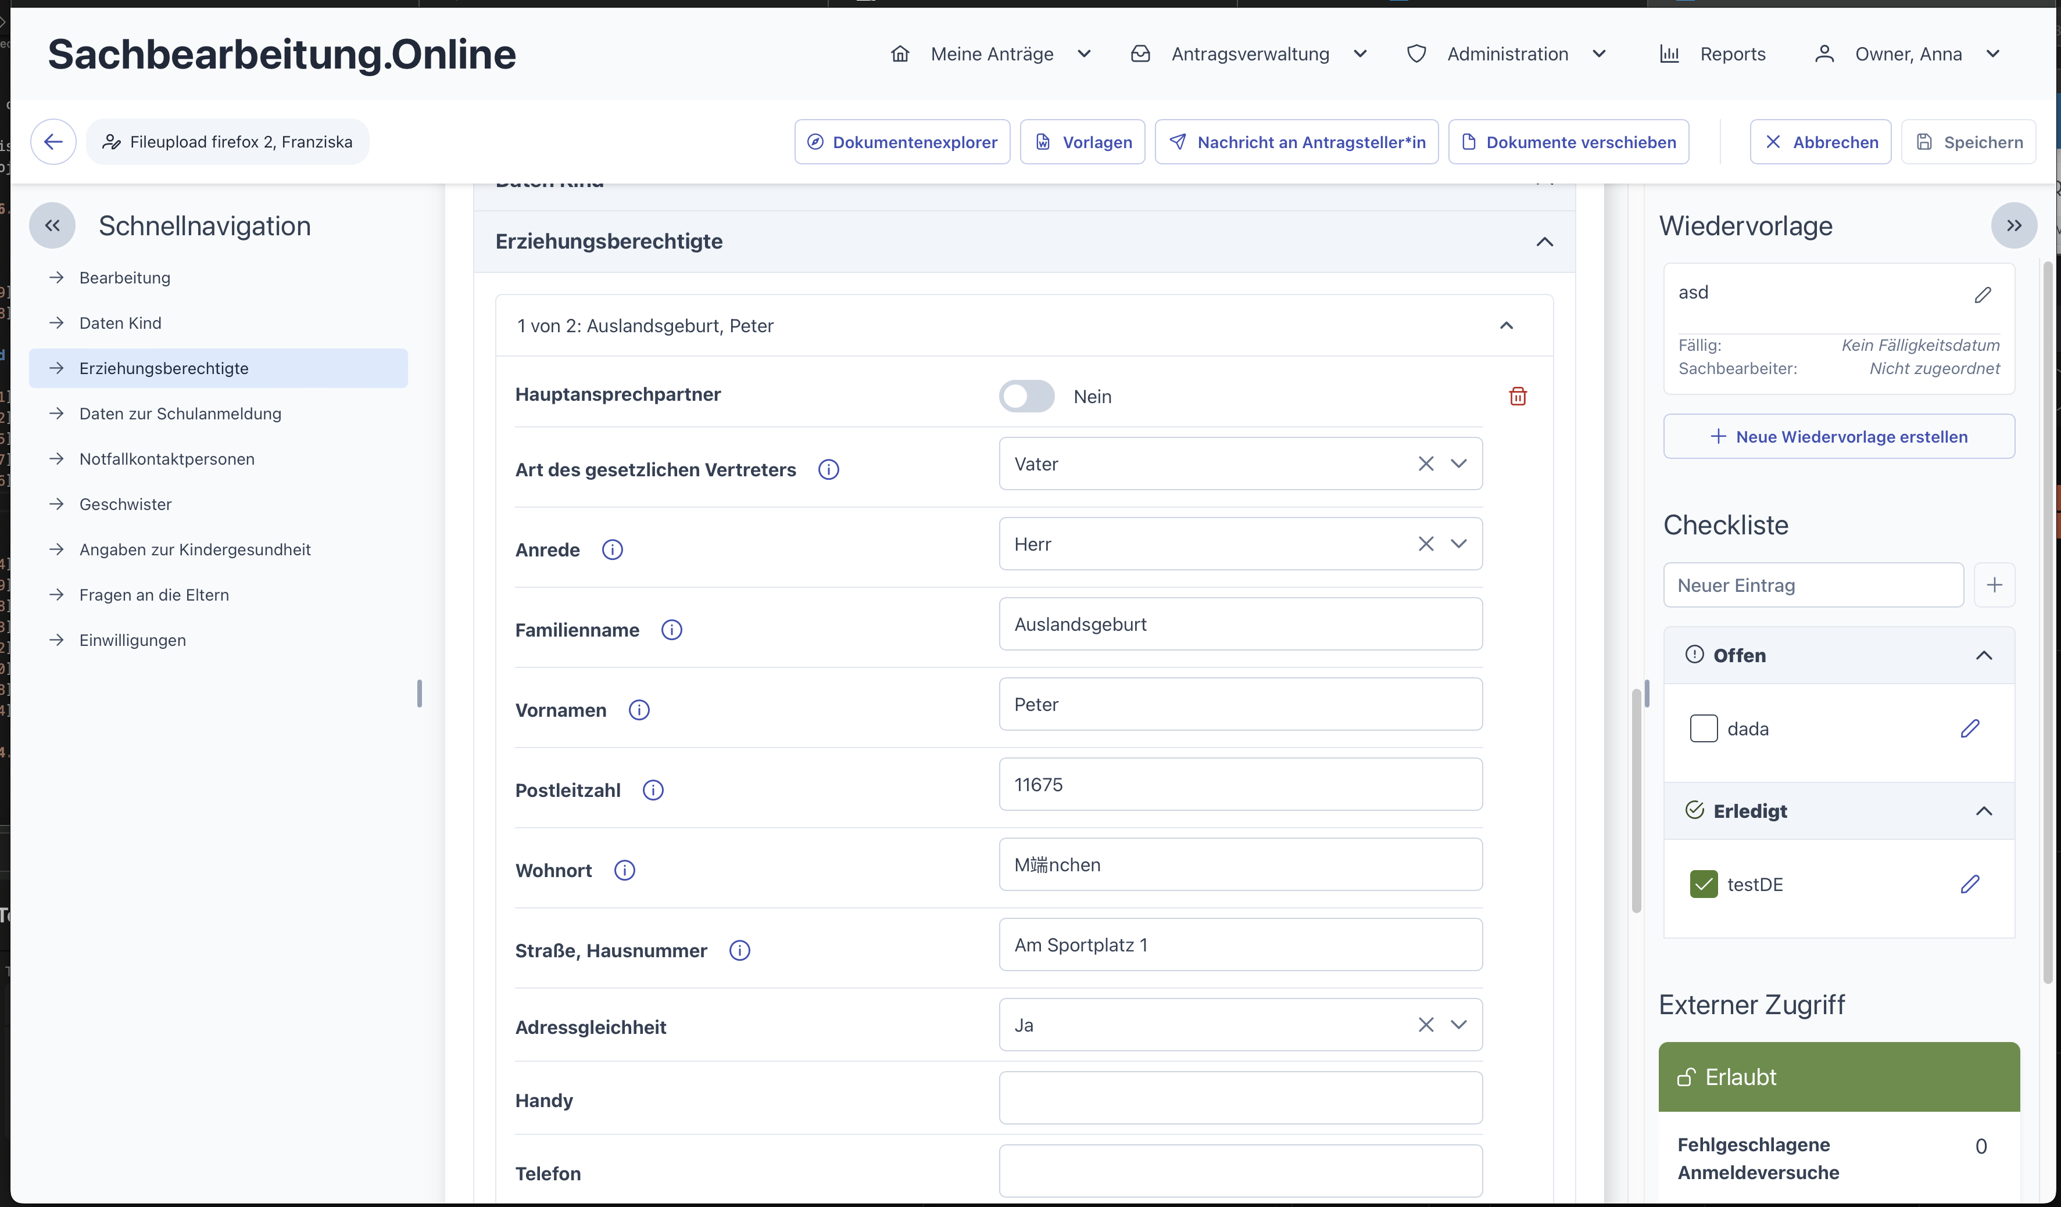Collapse Schnellnavigation with double-chevron icon

coord(52,225)
